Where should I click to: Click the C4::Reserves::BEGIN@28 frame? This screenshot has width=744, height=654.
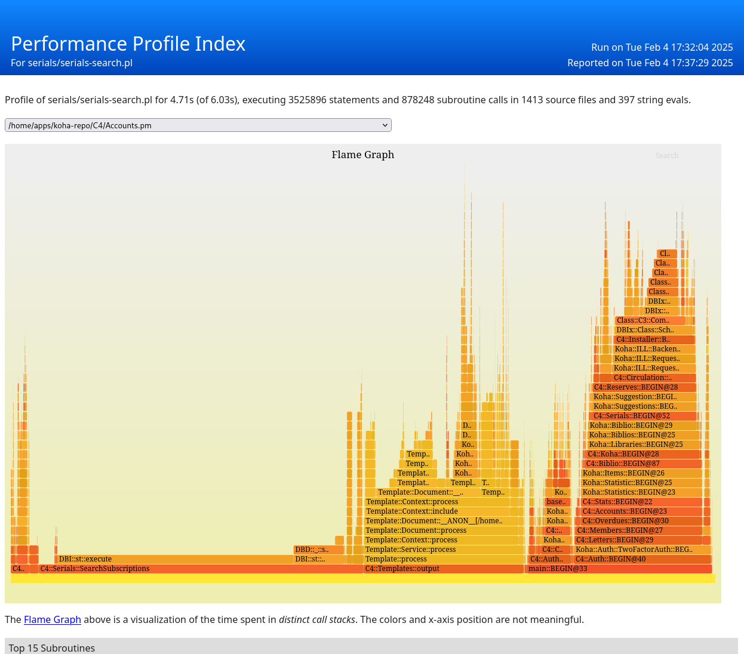click(x=644, y=387)
